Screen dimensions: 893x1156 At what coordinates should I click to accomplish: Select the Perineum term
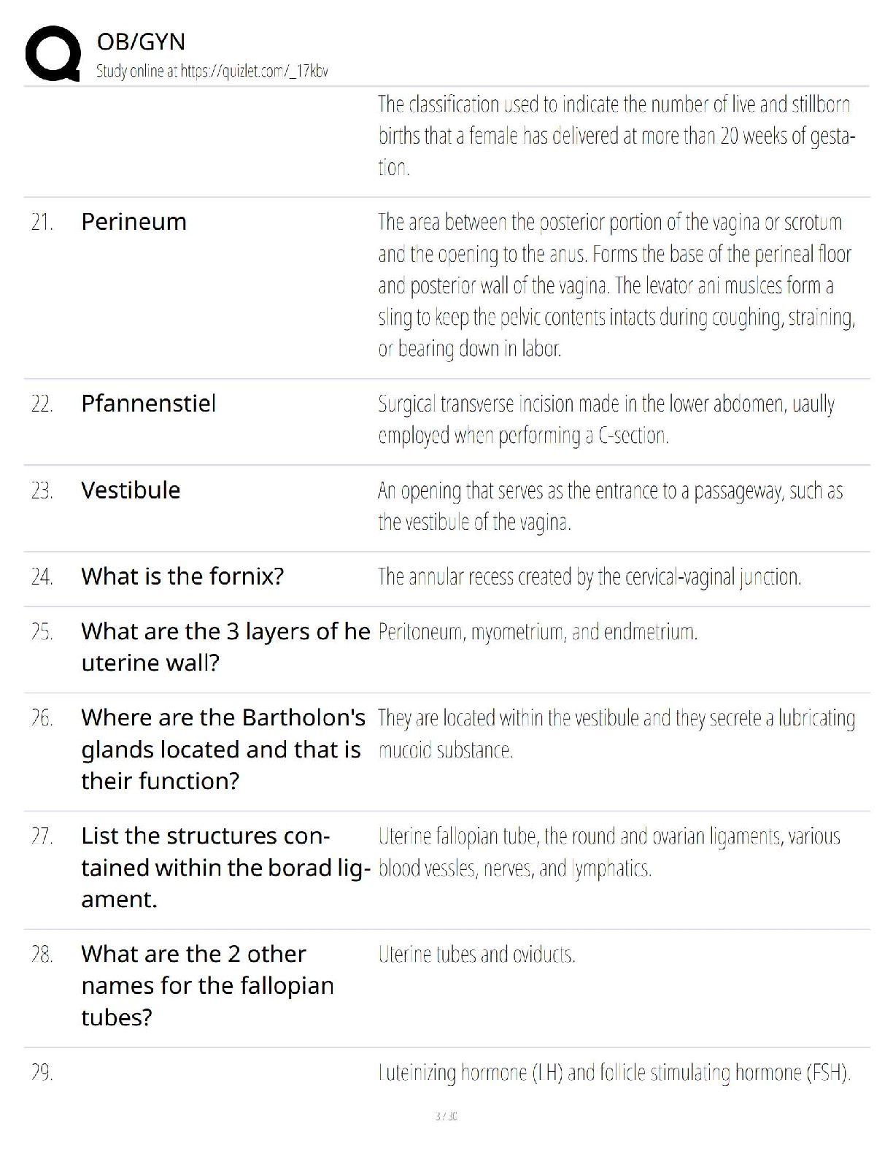[134, 222]
